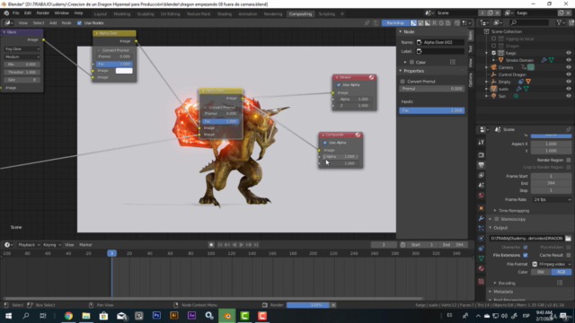This screenshot has height=323, width=575.
Task: Toggle the Backdrop button
Action: (395, 22)
